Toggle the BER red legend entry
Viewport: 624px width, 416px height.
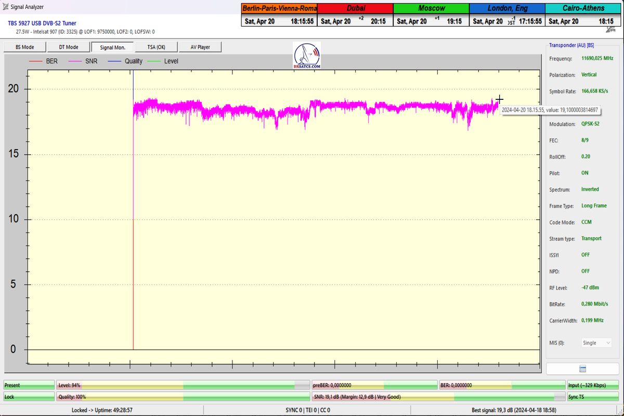44,61
